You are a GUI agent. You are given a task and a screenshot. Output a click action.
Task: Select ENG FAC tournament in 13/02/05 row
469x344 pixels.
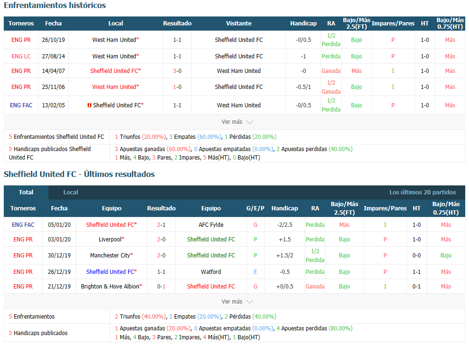21,105
